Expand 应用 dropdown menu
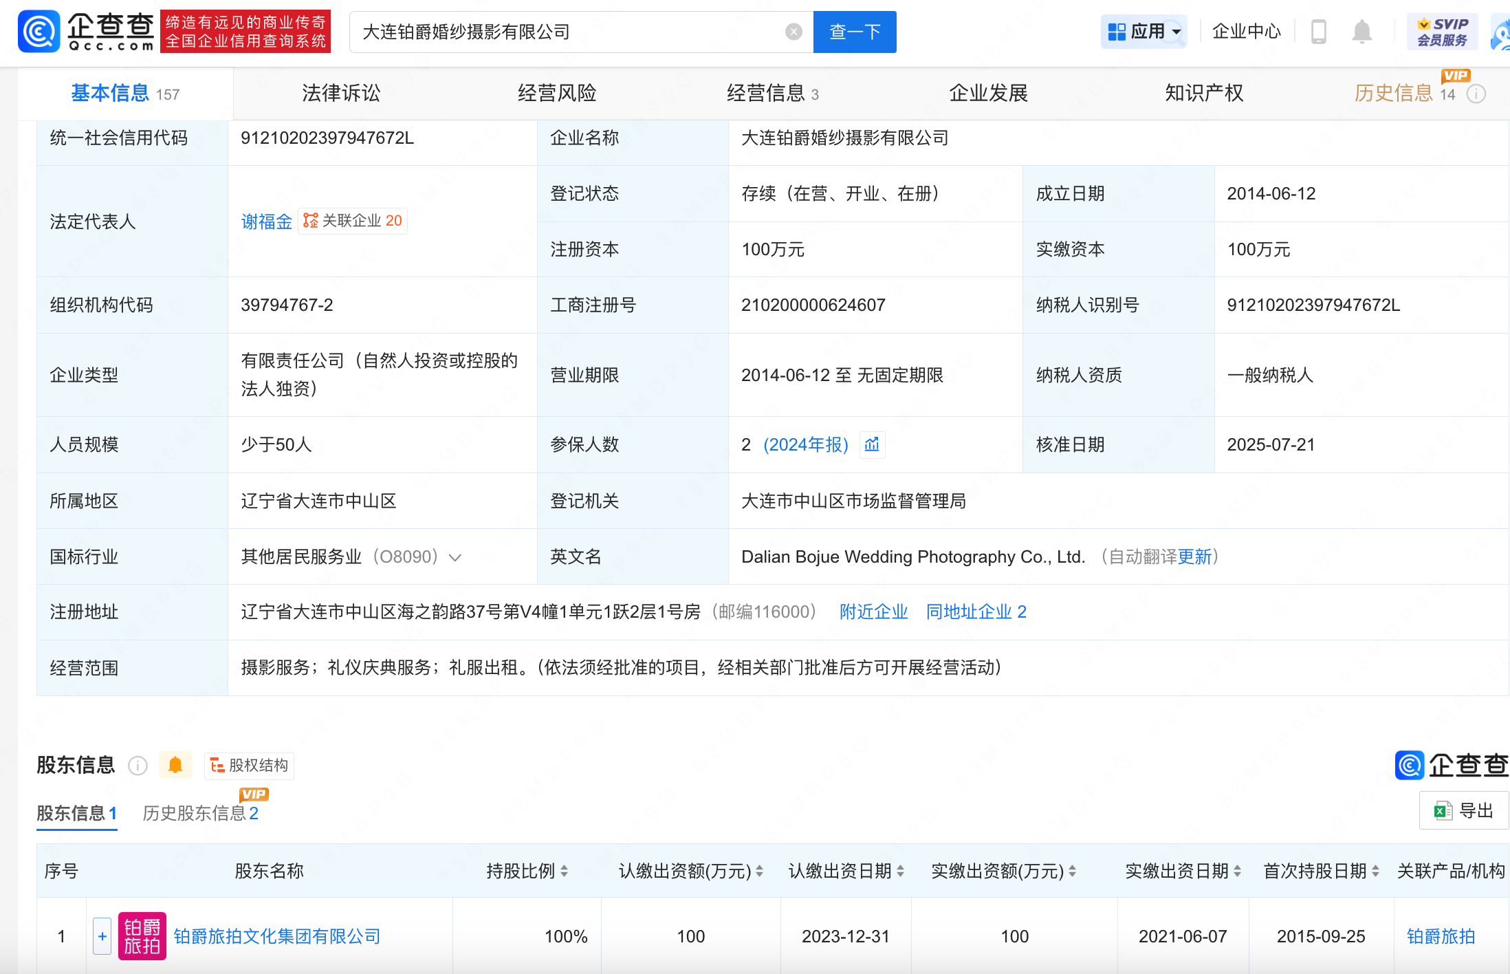Viewport: 1510px width, 974px height. 1144,32
